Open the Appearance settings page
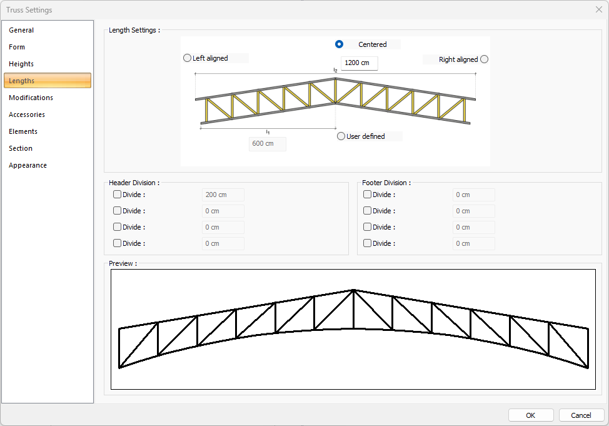This screenshot has height=426, width=609. click(28, 165)
